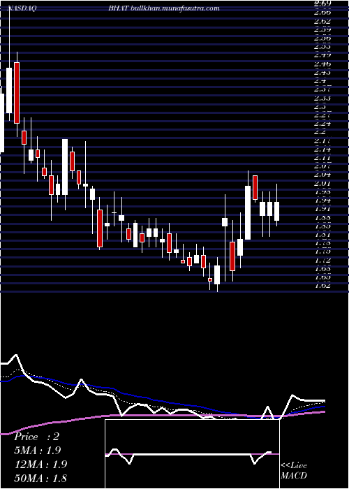The height and width of the screenshot is (489, 349).
Task: Click the 12MA : 1.9 label
Action: click(40, 464)
